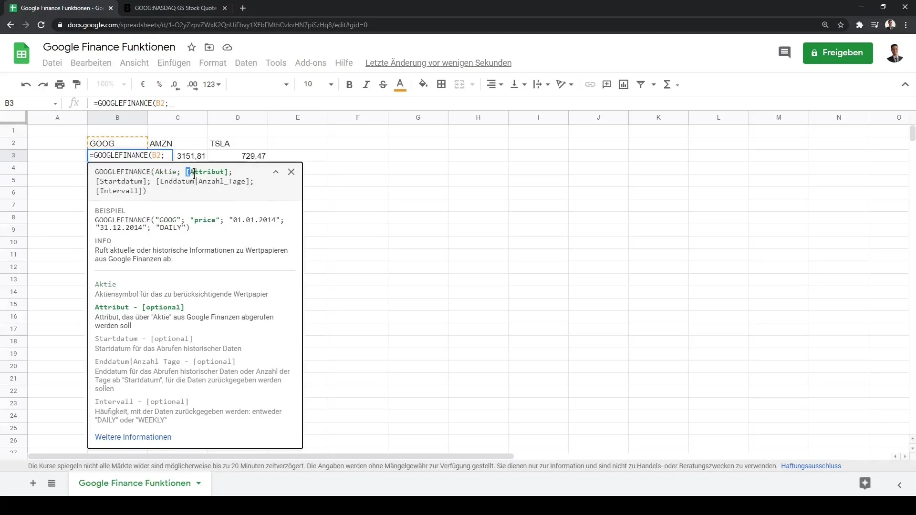This screenshot has height=515, width=916.
Task: Open the functions sigma dropdown
Action: 671,84
